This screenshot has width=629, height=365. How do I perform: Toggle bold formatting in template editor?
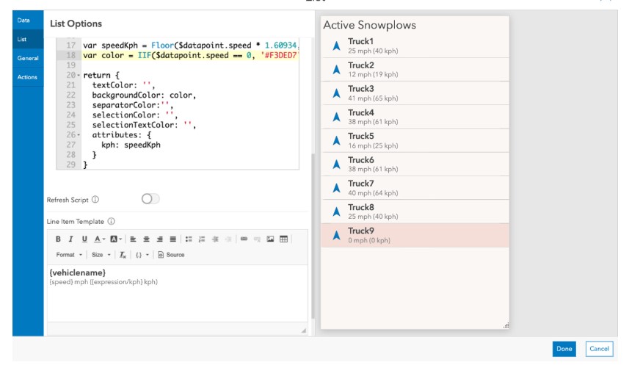tap(59, 239)
